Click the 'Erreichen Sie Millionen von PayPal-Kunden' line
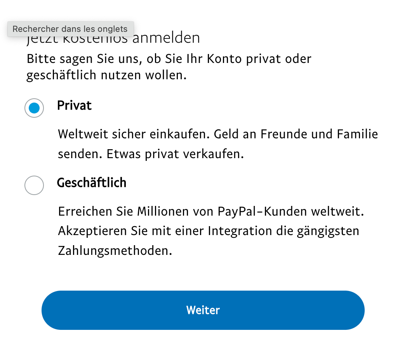This screenshot has height=359, width=407. [x=211, y=211]
